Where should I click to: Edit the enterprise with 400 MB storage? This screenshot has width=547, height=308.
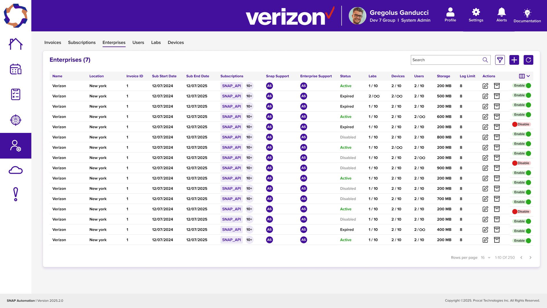(x=485, y=230)
